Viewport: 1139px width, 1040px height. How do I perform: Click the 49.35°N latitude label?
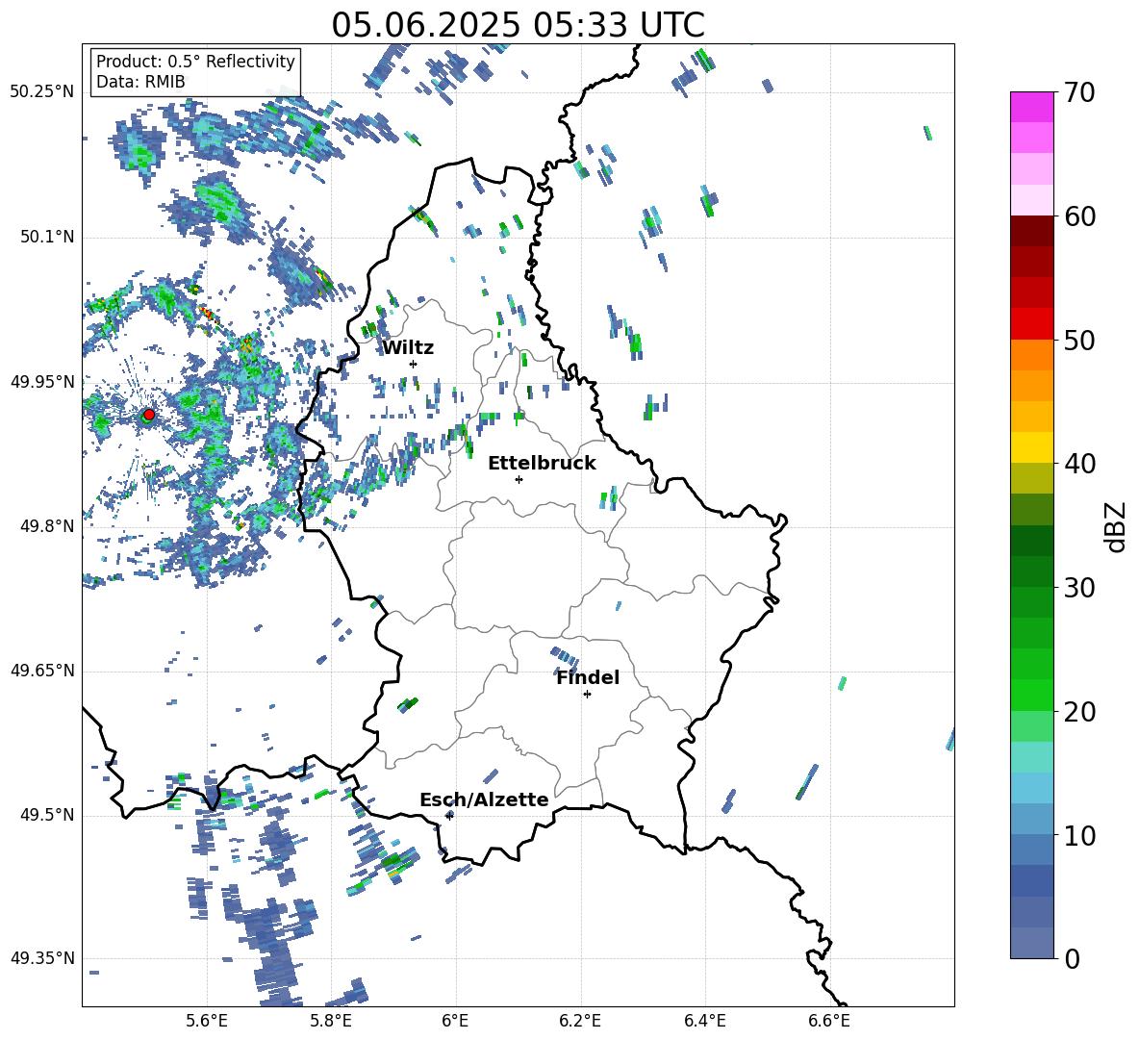click(42, 958)
